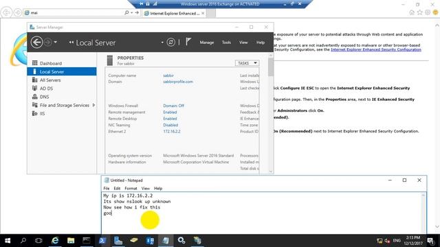
Task: Open the Server Manager Help menu
Action: point(261,43)
